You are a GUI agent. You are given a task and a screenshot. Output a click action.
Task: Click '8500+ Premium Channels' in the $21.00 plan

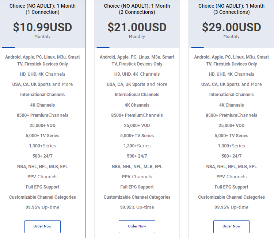(137, 115)
